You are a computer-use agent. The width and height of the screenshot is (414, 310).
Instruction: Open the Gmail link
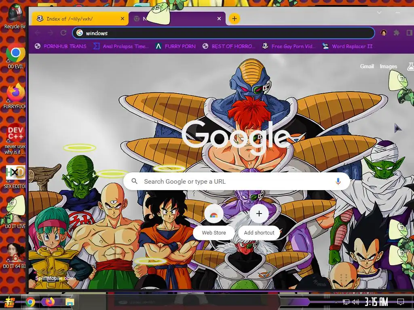pos(367,67)
